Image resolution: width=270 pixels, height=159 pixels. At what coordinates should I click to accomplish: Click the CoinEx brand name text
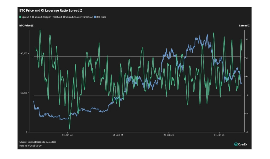click(243, 144)
